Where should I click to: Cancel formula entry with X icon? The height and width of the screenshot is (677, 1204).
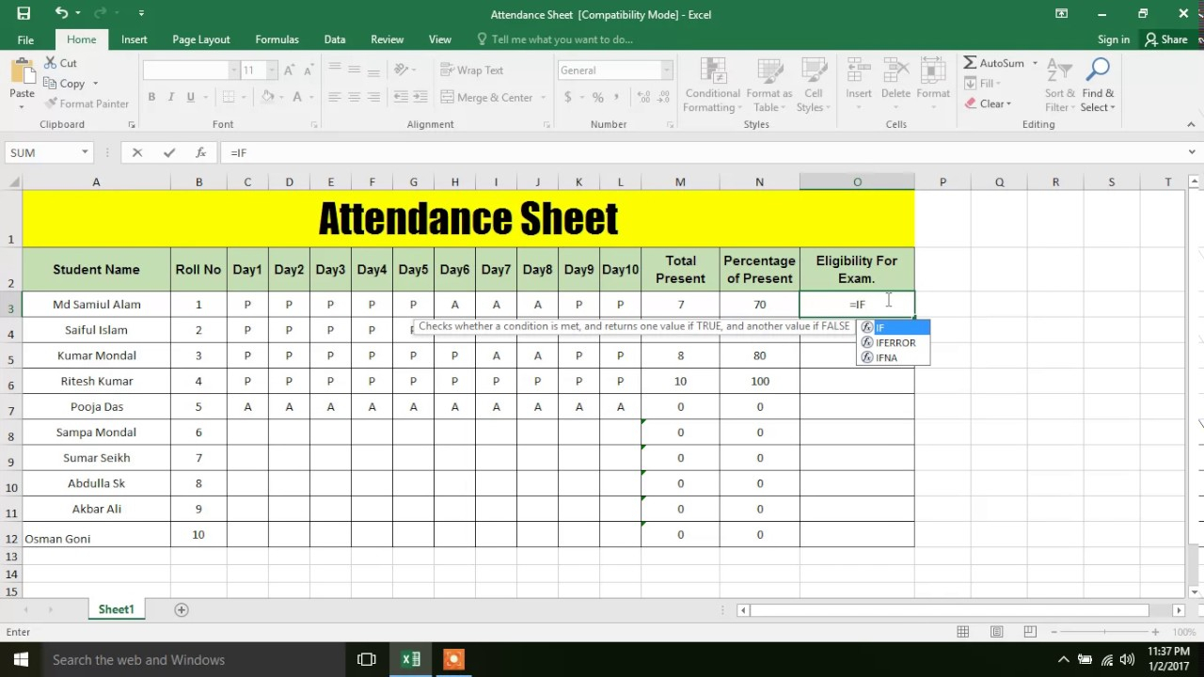[x=137, y=152]
